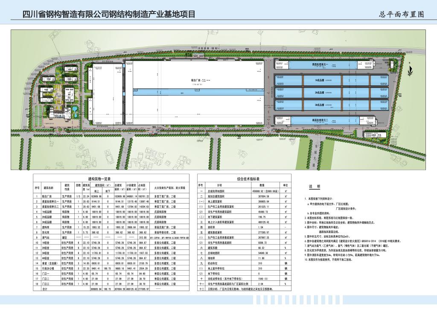437x309 pixels.
Task: Click the "表面处理单元二" building label on the plan
Action: pos(320,120)
